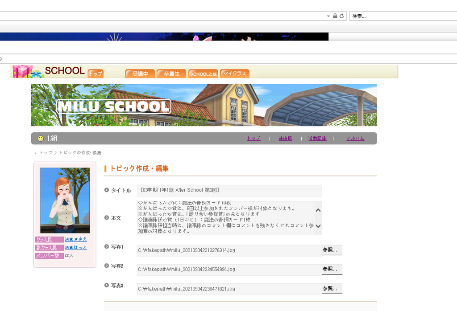Switch to the 受講中 tab
Image resolution: width=457 pixels, height=311 pixels.
click(140, 74)
